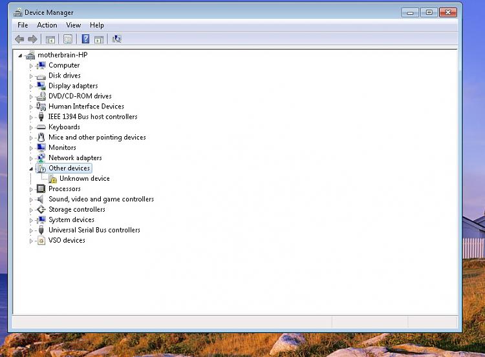The width and height of the screenshot is (485, 357).
Task: Select the 'Mice and other pointing devices' label
Action: click(x=97, y=137)
